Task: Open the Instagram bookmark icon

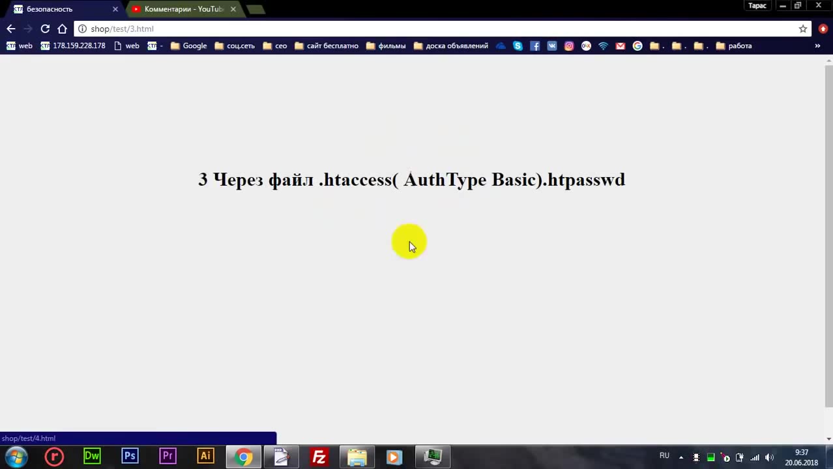Action: (x=569, y=46)
